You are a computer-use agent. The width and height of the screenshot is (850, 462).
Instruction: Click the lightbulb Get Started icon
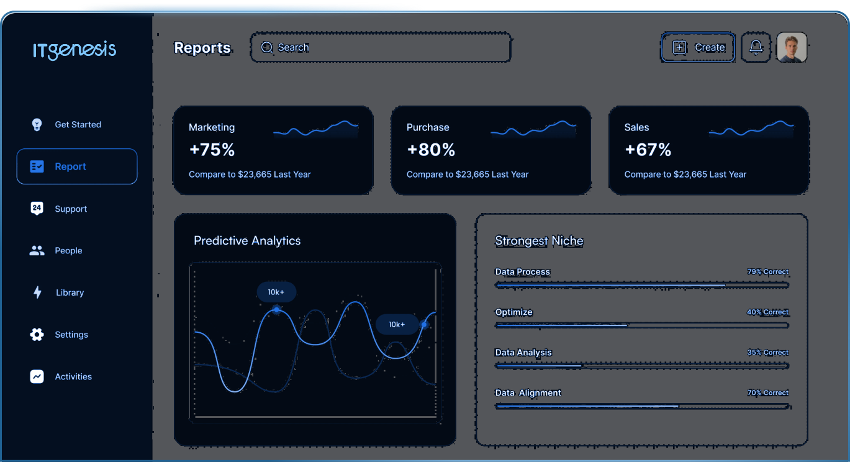click(37, 124)
